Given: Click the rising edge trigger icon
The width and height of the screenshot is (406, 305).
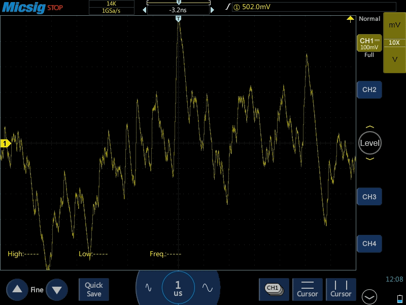Looking at the screenshot, I should (x=227, y=7).
